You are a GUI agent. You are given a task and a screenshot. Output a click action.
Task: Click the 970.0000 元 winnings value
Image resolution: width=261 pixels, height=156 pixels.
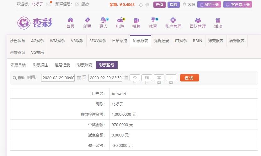(122, 125)
